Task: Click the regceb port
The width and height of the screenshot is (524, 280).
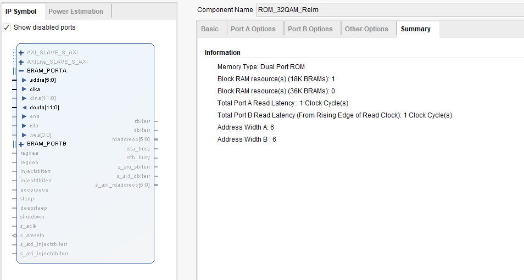Action: [30, 163]
